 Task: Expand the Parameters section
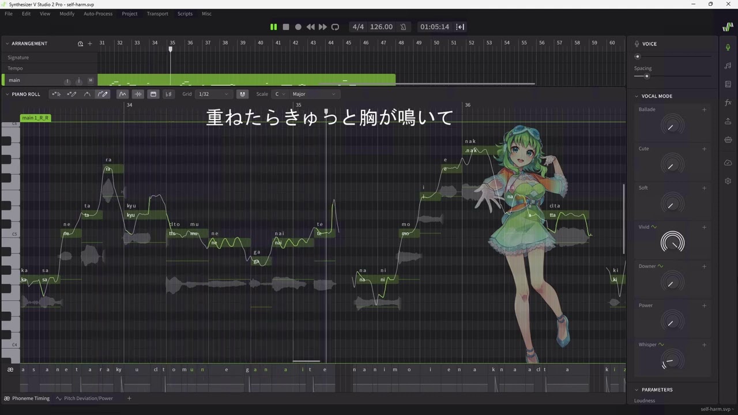click(637, 390)
